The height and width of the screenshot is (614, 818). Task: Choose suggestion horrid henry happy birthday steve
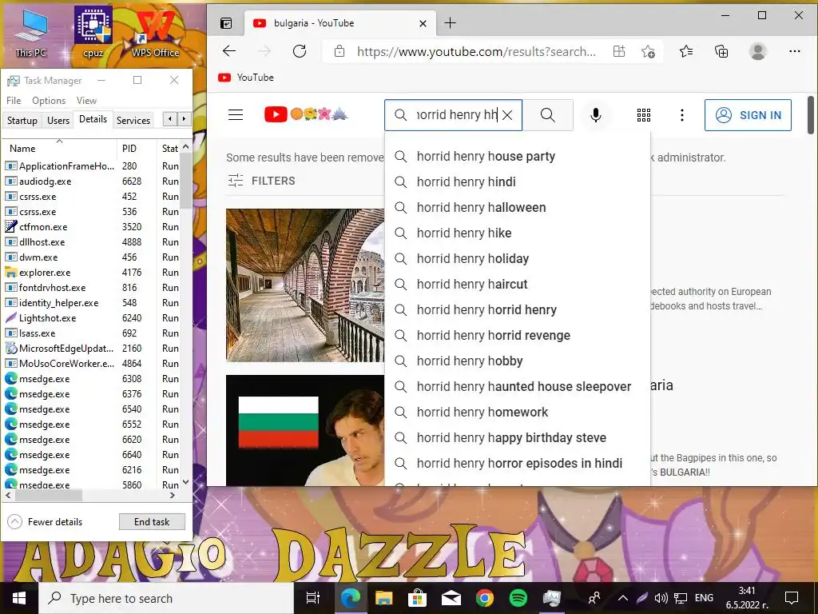tap(518, 437)
